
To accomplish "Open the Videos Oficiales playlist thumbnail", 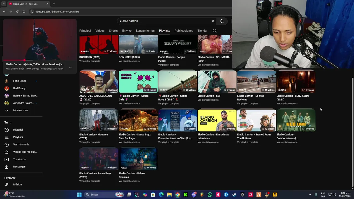I will coord(138,159).
